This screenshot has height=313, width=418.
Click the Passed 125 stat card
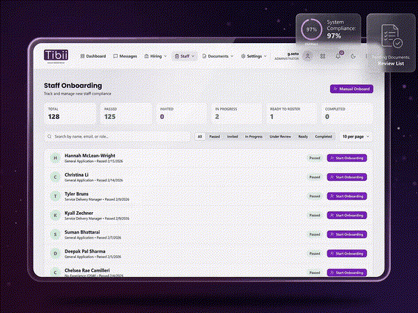(x=126, y=113)
